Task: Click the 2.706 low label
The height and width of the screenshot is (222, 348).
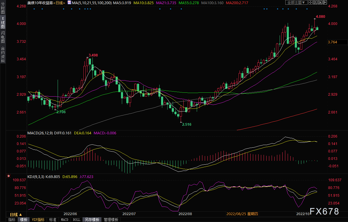Action: coord(61,112)
